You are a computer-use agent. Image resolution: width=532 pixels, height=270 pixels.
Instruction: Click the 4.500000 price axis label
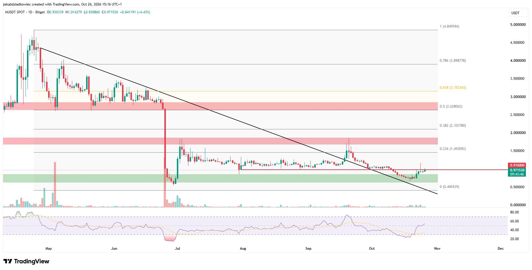pyautogui.click(x=517, y=43)
